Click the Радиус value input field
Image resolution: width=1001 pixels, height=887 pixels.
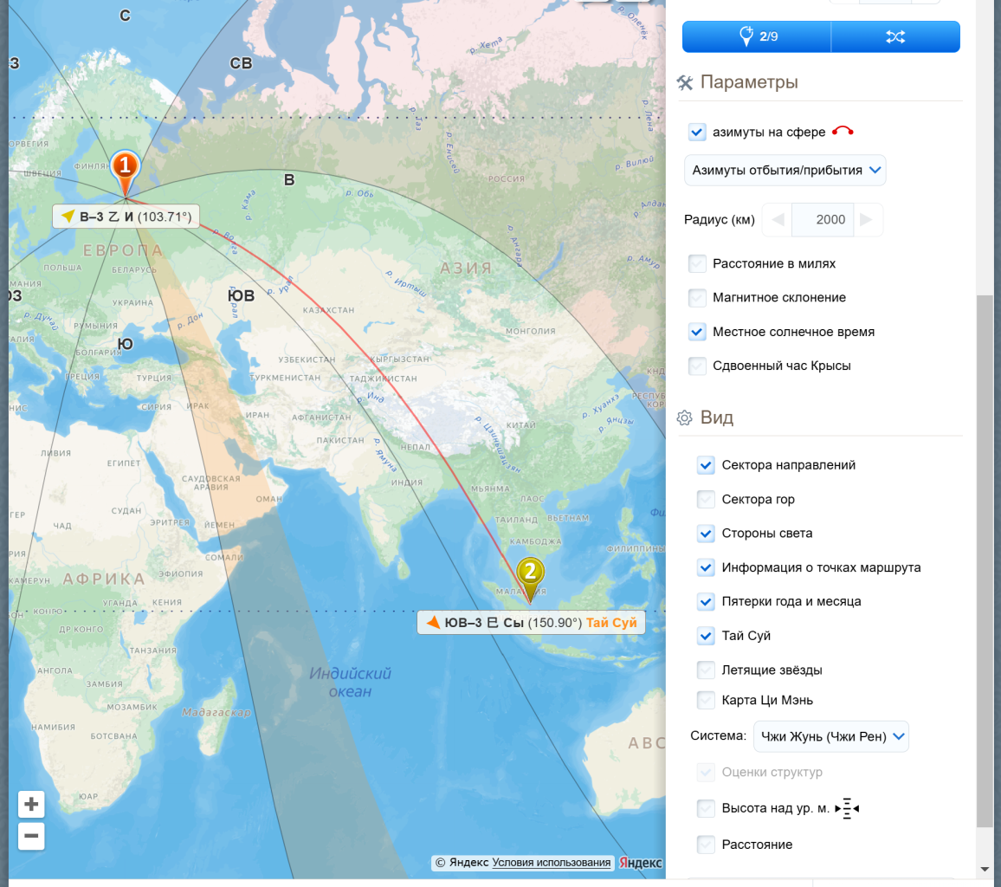pyautogui.click(x=823, y=220)
